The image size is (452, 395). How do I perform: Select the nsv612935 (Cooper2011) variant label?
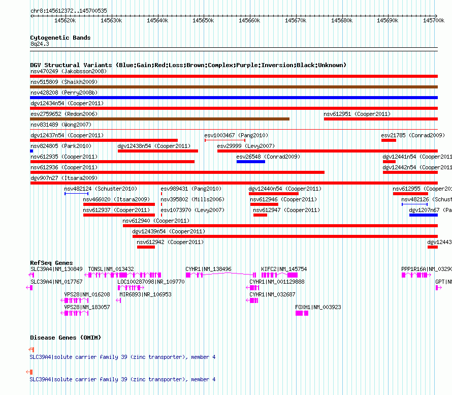[x=64, y=157]
